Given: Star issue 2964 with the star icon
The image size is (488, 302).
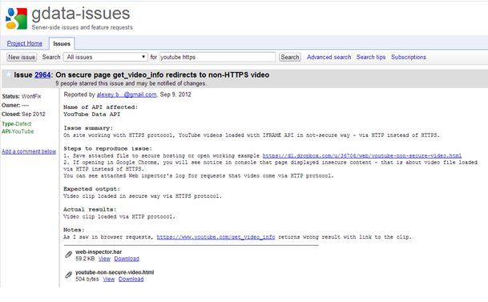Looking at the screenshot, I should 9,74.
